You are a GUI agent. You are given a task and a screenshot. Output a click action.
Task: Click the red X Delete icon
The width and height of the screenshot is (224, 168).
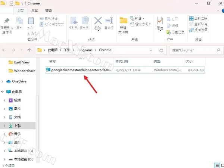click(98, 21)
